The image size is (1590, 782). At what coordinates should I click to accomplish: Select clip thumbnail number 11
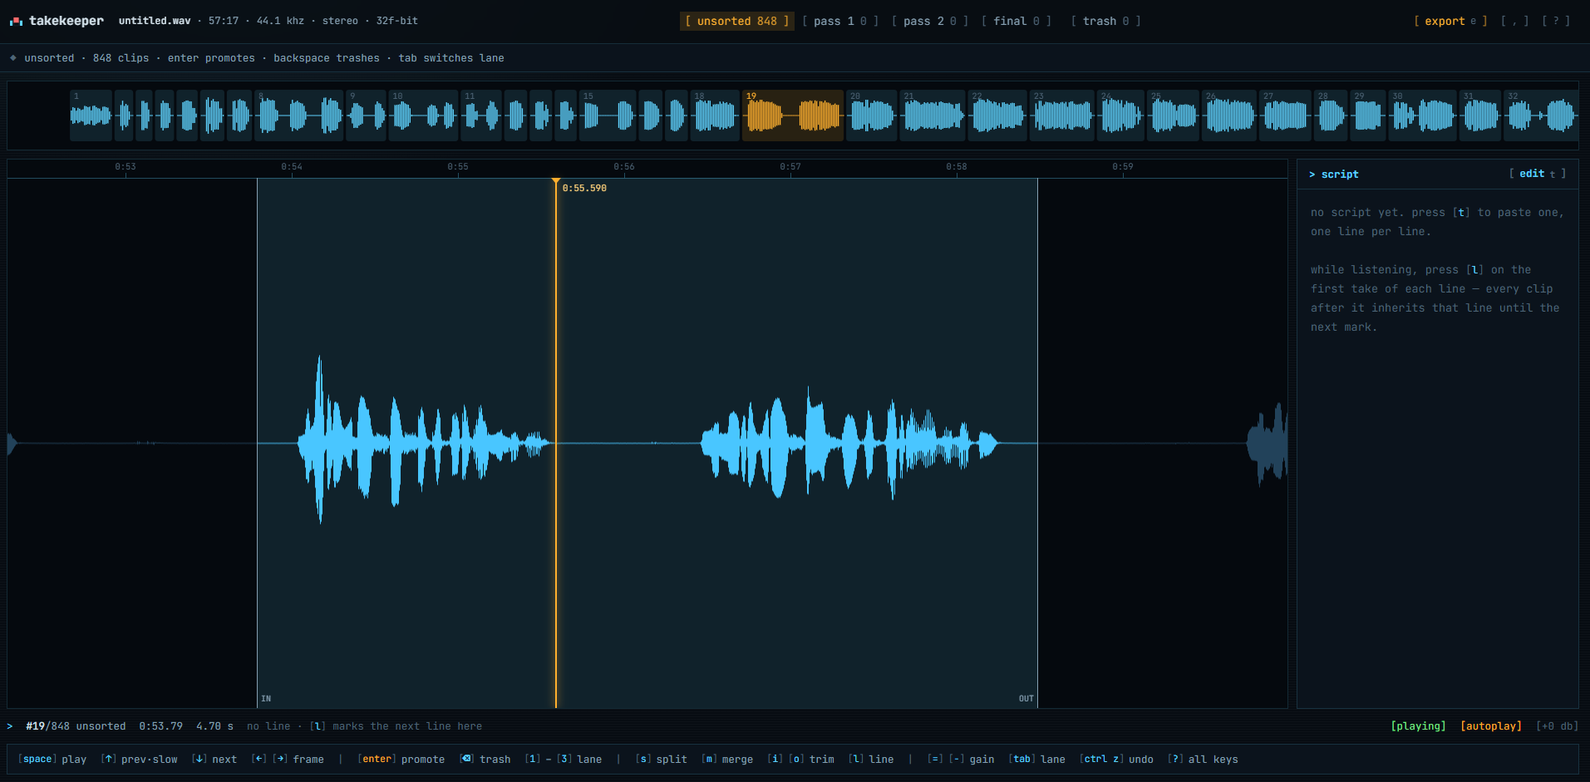(481, 116)
